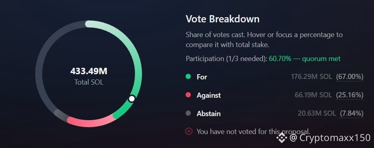
Task: Select the pink Against segment of donut
Action: coord(91,122)
